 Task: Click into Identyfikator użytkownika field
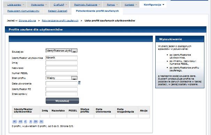point(62,58)
